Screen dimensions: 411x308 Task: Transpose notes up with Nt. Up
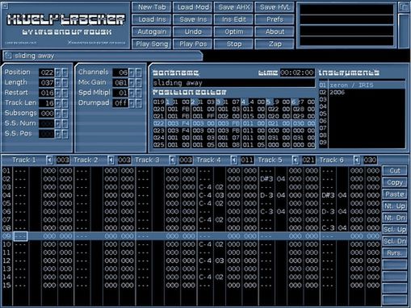pyautogui.click(x=395, y=206)
